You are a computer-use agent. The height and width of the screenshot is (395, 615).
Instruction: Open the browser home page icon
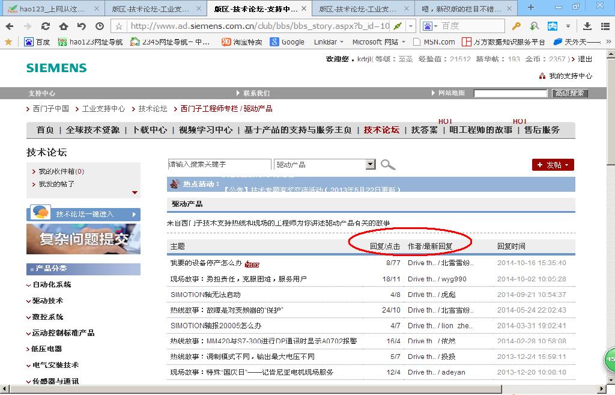64,26
